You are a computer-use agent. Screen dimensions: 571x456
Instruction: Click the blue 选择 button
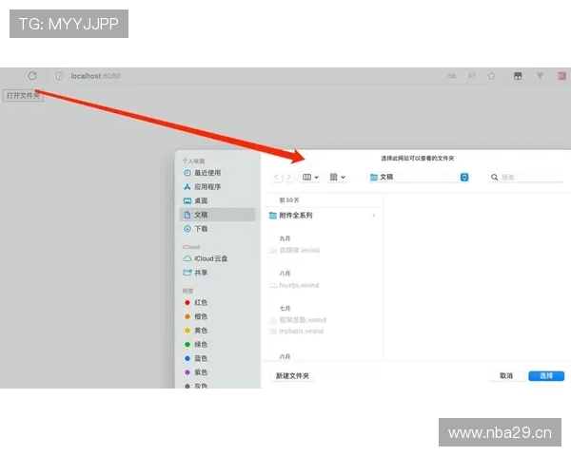(546, 376)
